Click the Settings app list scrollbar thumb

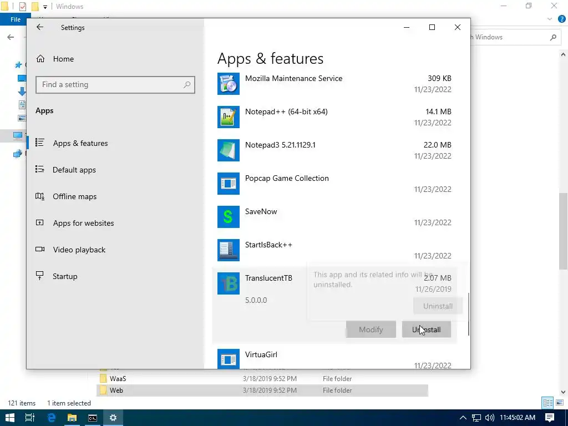click(x=468, y=314)
